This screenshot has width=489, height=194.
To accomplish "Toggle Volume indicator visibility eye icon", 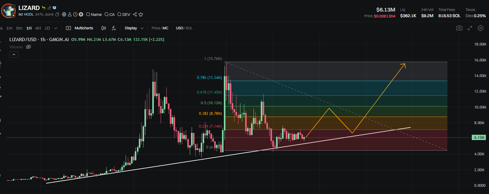I will click(x=29, y=47).
